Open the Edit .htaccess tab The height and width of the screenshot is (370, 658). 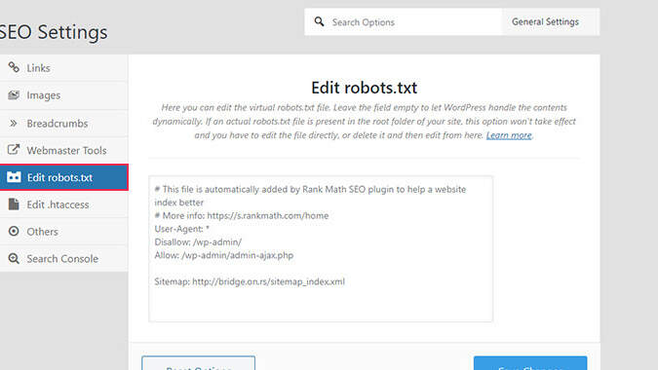(x=63, y=204)
